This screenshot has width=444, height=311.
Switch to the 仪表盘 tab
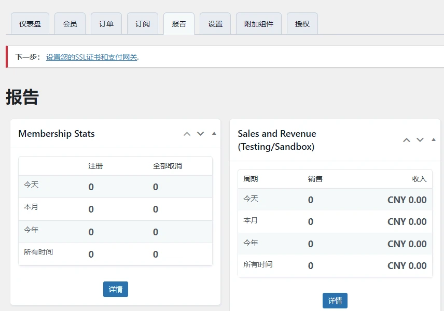click(30, 23)
